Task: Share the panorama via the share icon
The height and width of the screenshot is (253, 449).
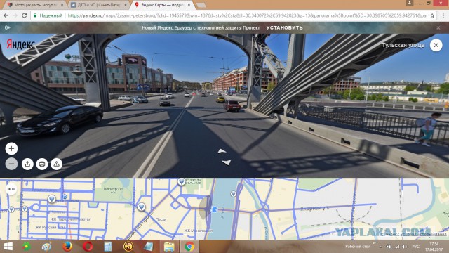Action: click(x=27, y=164)
